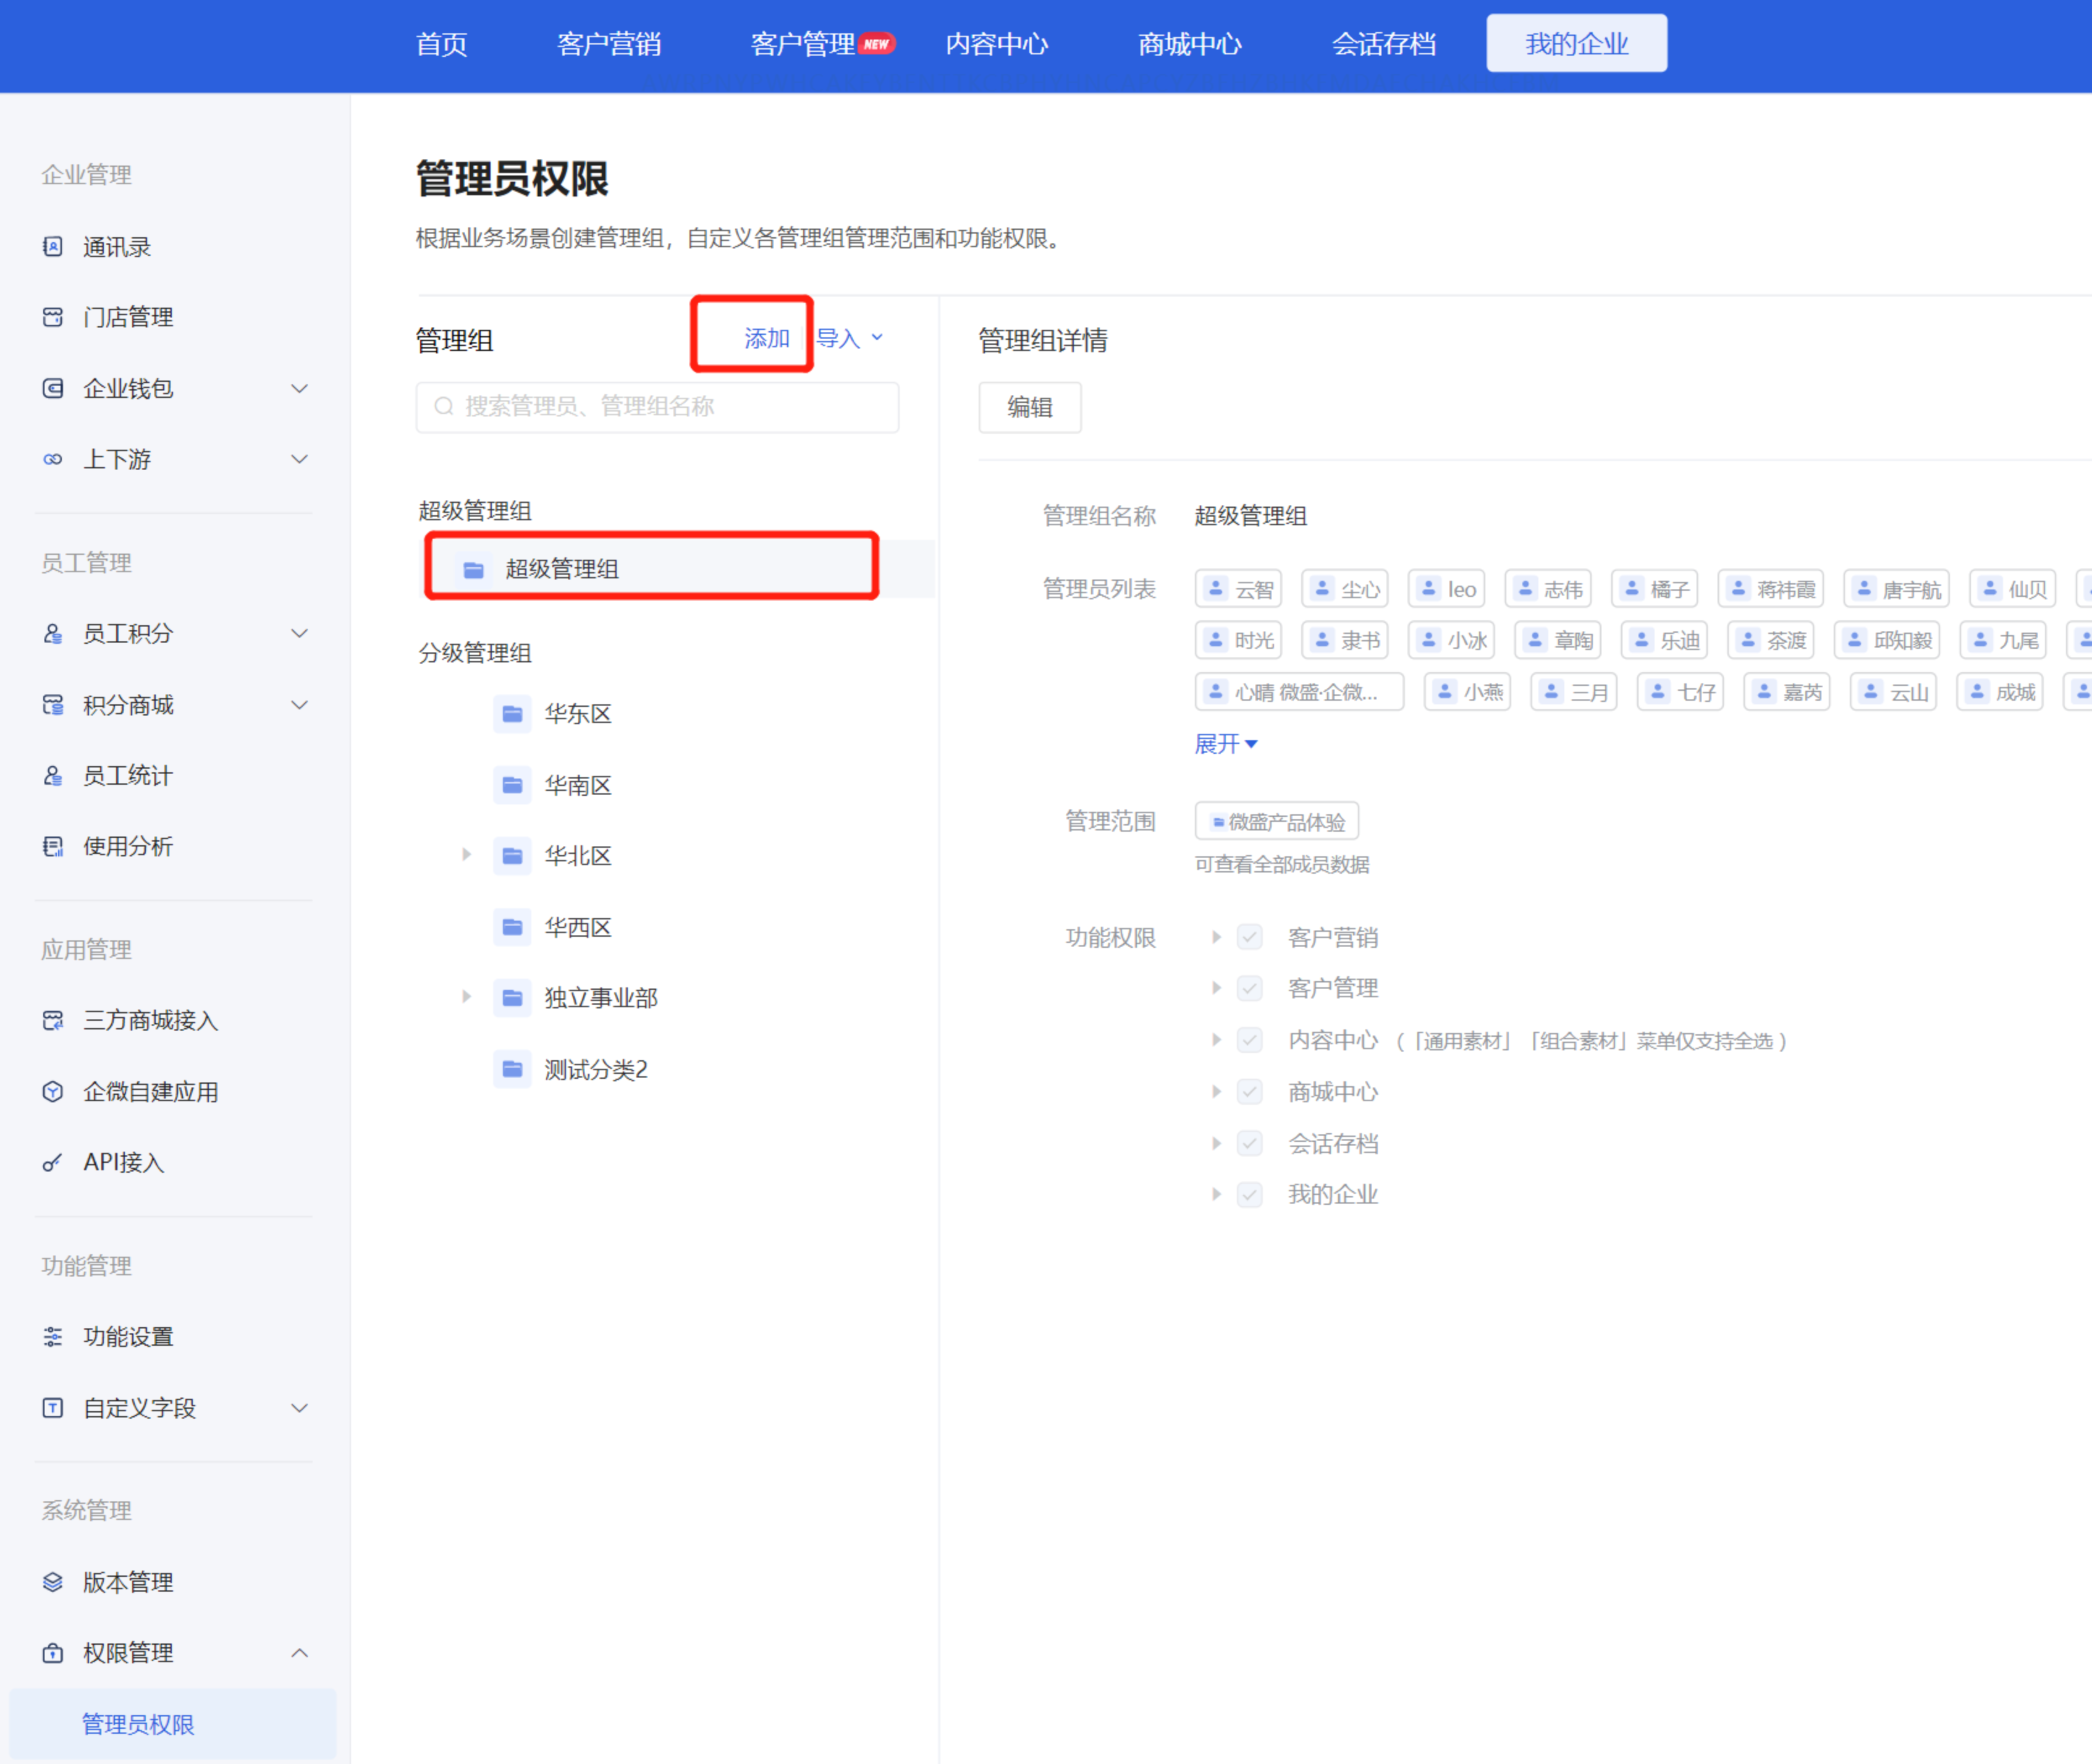Open 管理员权限 in the sidebar
The width and height of the screenshot is (2092, 1764).
pyautogui.click(x=173, y=1724)
